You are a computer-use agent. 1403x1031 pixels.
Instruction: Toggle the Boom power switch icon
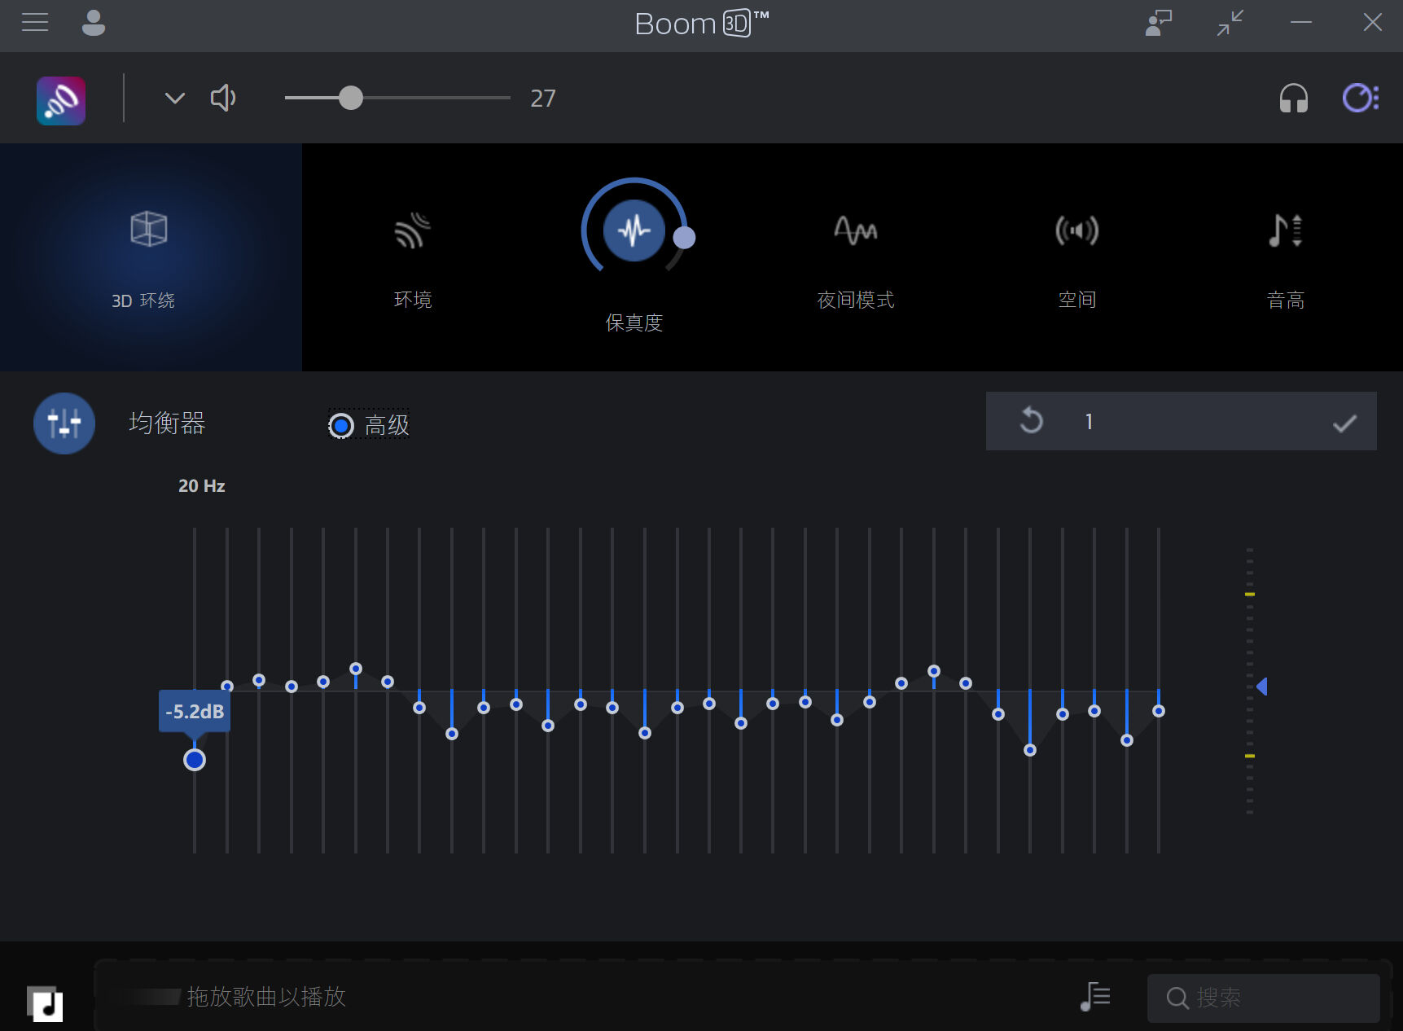pos(1360,99)
